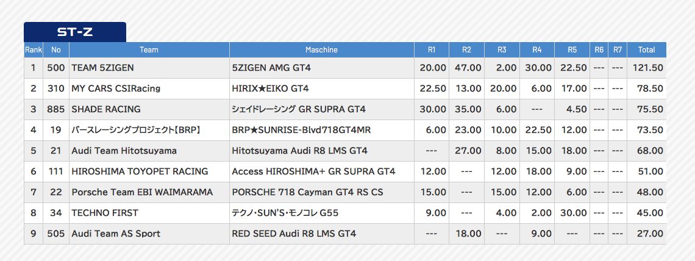The image size is (695, 261).
Task: Click the R5 column header
Action: (x=572, y=50)
